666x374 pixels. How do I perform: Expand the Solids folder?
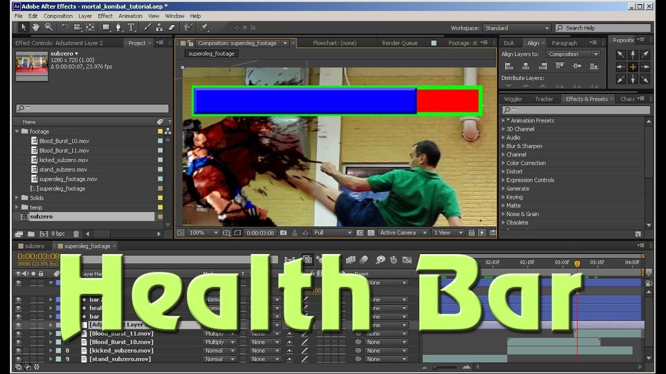tap(18, 198)
